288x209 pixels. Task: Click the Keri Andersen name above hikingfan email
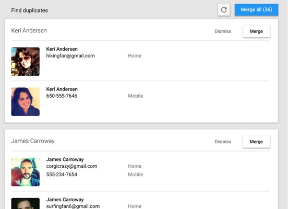(x=62, y=49)
